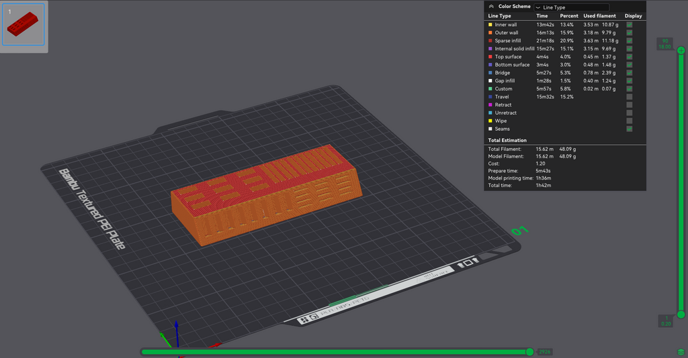Click the Sparse infill label
Image resolution: width=688 pixels, height=358 pixels.
pyautogui.click(x=508, y=41)
